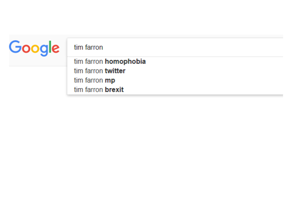The width and height of the screenshot is (289, 204).
Task: Click the bold word "twitter" in the suggestions
Action: (x=115, y=71)
